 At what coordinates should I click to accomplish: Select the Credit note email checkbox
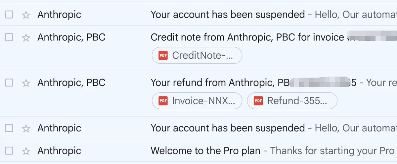point(9,37)
